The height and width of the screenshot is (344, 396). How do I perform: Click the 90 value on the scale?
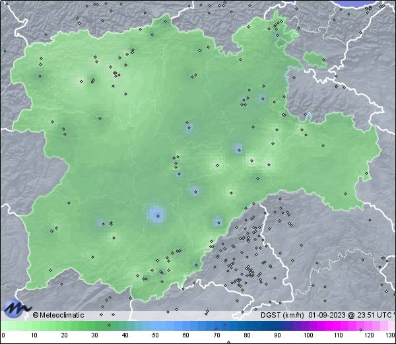277,335
